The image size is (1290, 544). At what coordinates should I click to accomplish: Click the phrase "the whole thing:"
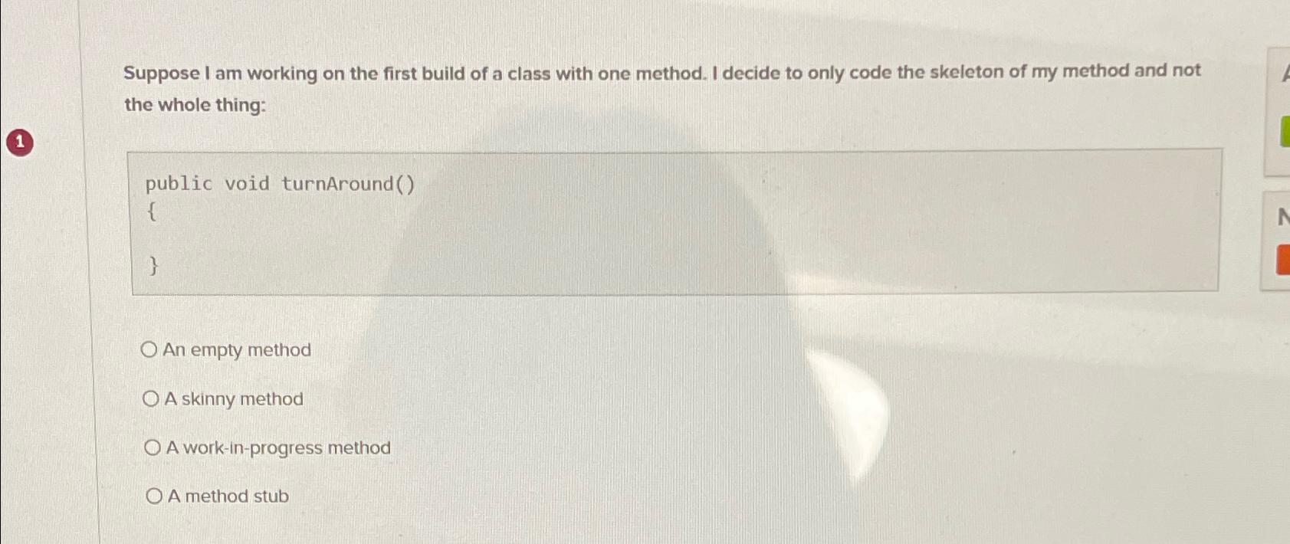193,105
